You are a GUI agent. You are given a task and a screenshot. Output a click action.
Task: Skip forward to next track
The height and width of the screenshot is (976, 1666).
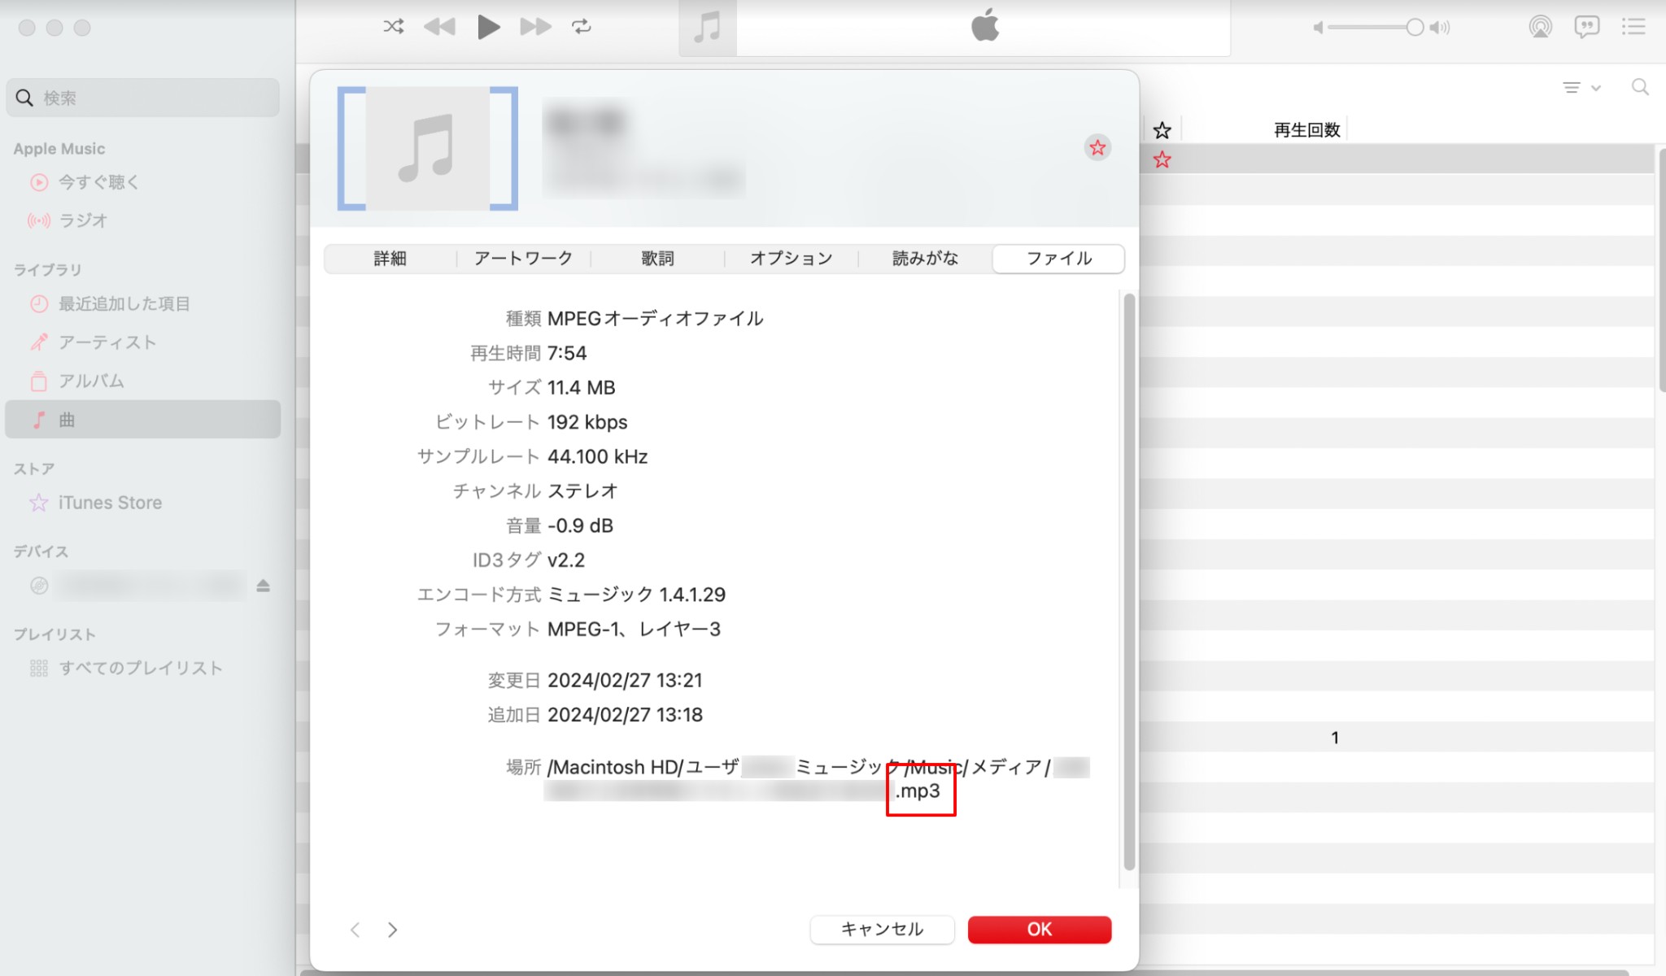535,27
